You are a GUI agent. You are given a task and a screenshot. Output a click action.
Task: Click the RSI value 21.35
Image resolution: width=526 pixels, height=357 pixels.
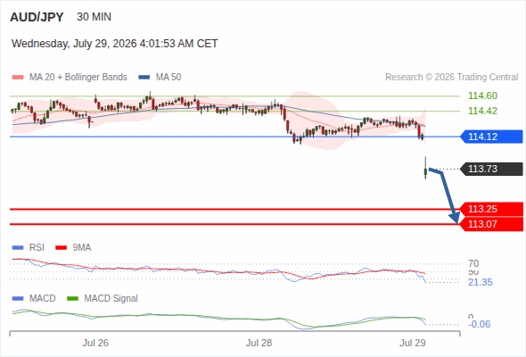(x=481, y=282)
